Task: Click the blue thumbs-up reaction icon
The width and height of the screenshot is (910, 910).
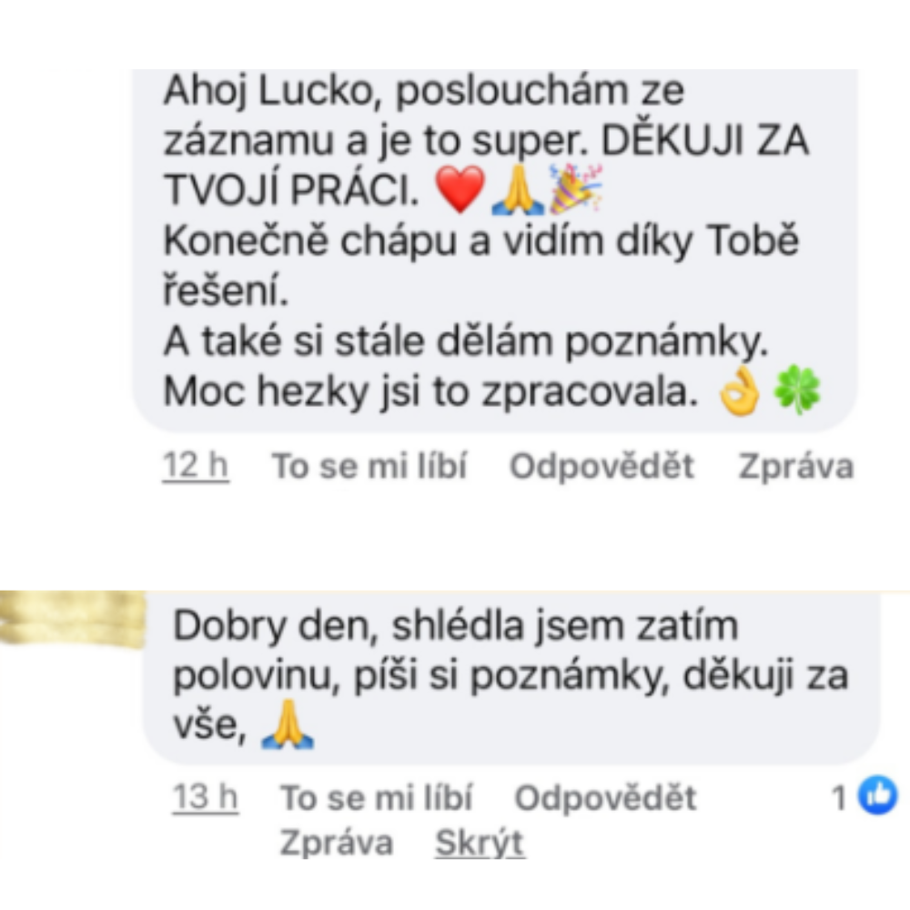Action: [878, 794]
